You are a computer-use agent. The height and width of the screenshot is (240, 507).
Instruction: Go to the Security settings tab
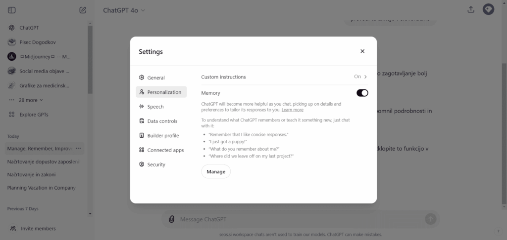click(156, 164)
